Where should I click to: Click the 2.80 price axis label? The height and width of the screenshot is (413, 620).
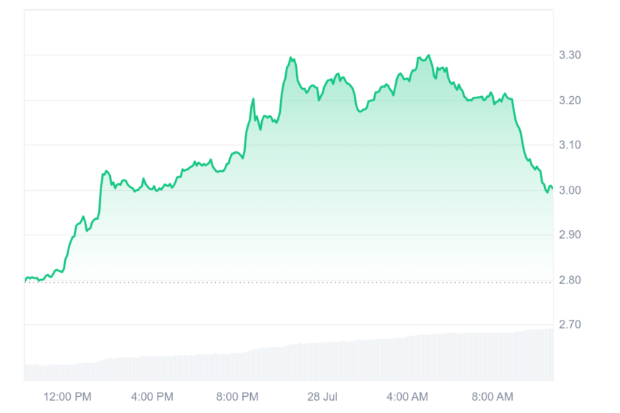570,280
